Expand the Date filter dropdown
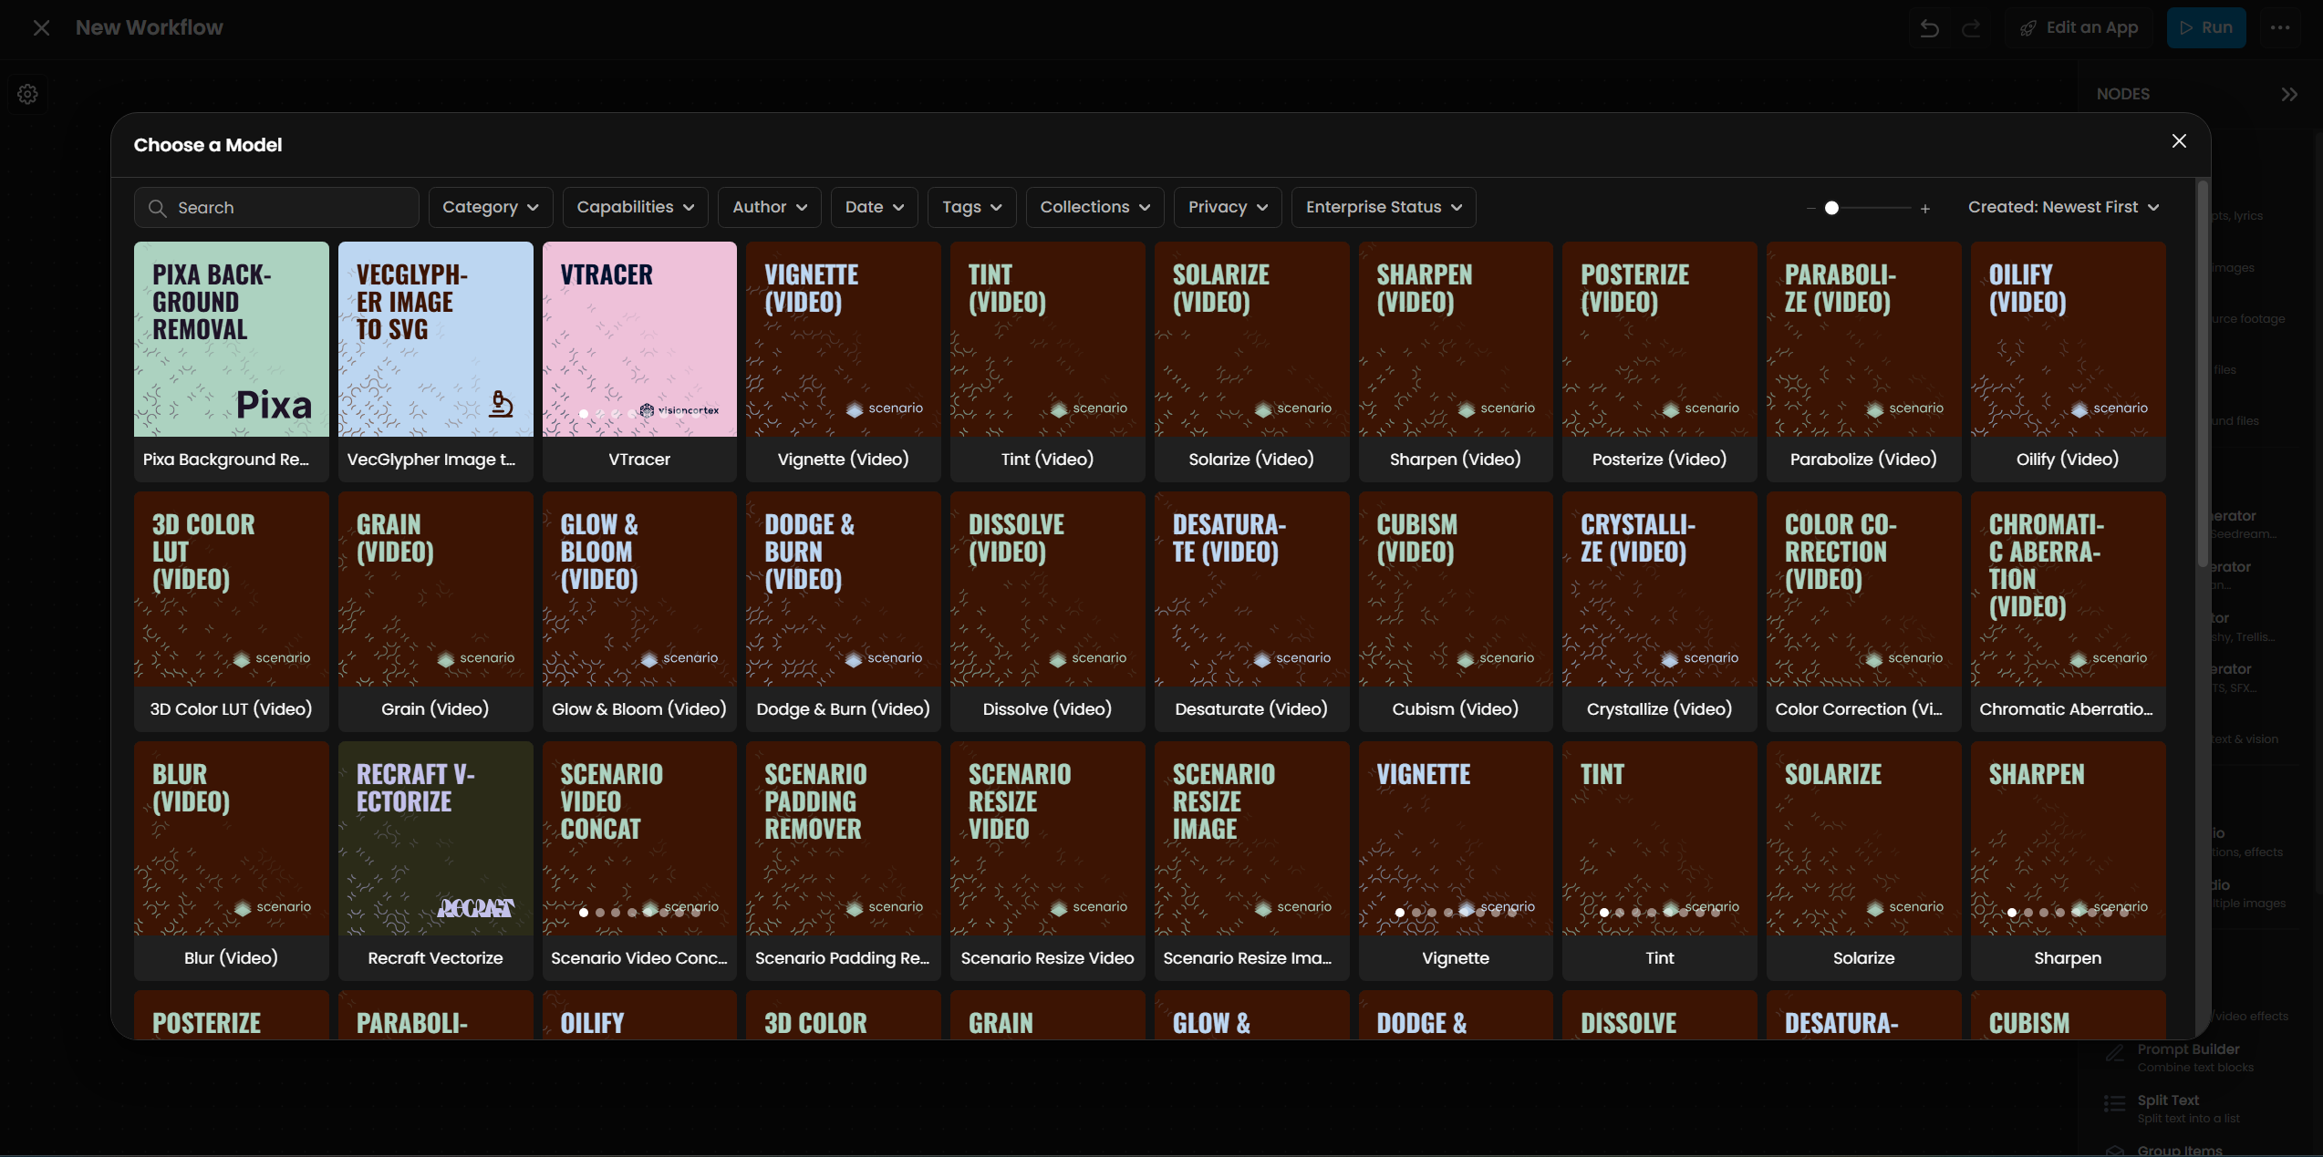Screen dimensions: 2323x1157 [x=875, y=208]
